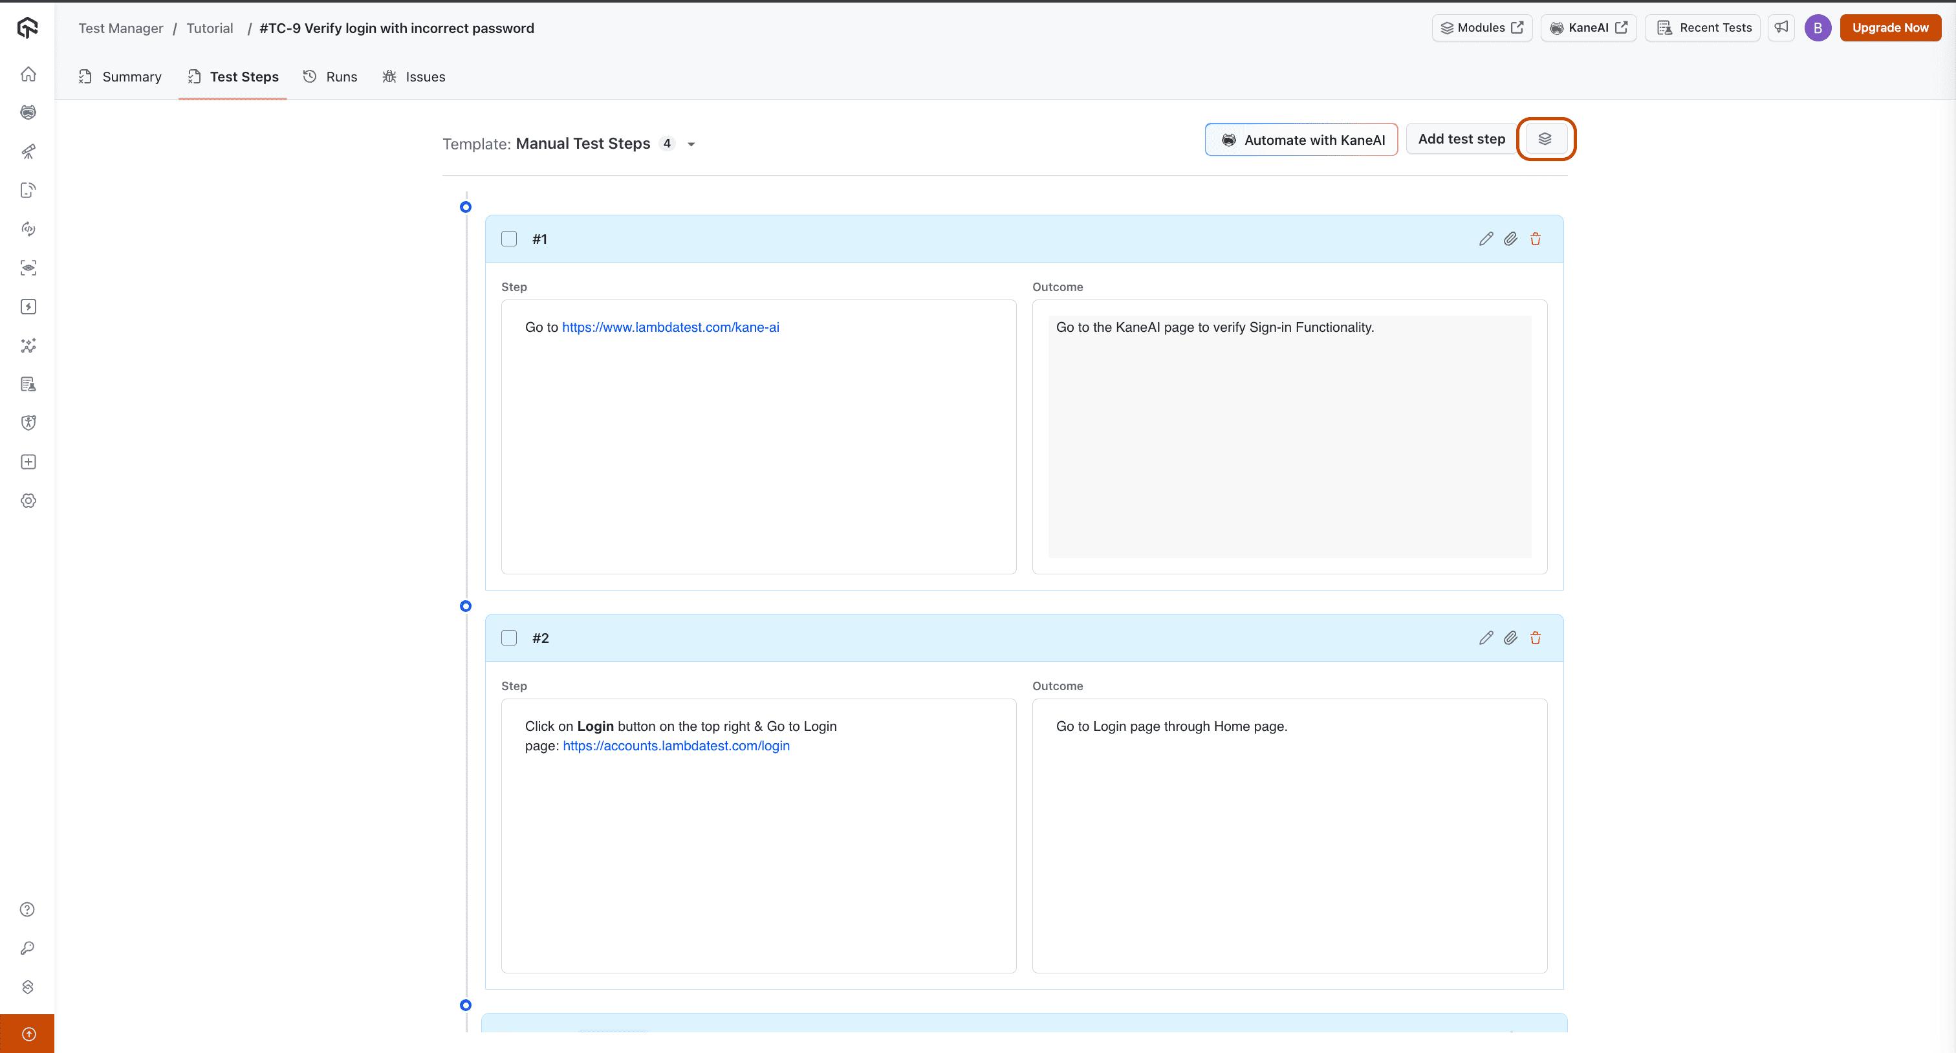The height and width of the screenshot is (1053, 1956).
Task: Delete step #1 using the trash icon
Action: click(x=1536, y=239)
